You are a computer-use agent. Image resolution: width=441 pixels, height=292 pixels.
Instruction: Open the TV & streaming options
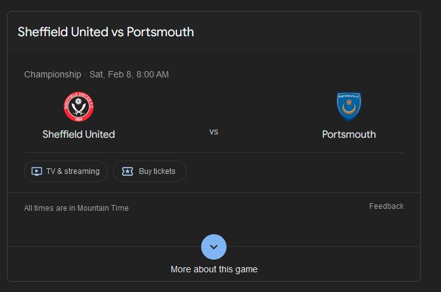pos(72,171)
